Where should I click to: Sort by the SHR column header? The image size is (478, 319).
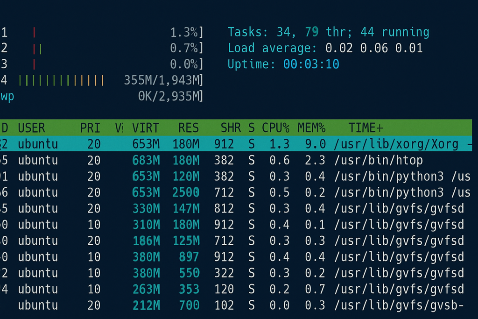(231, 128)
